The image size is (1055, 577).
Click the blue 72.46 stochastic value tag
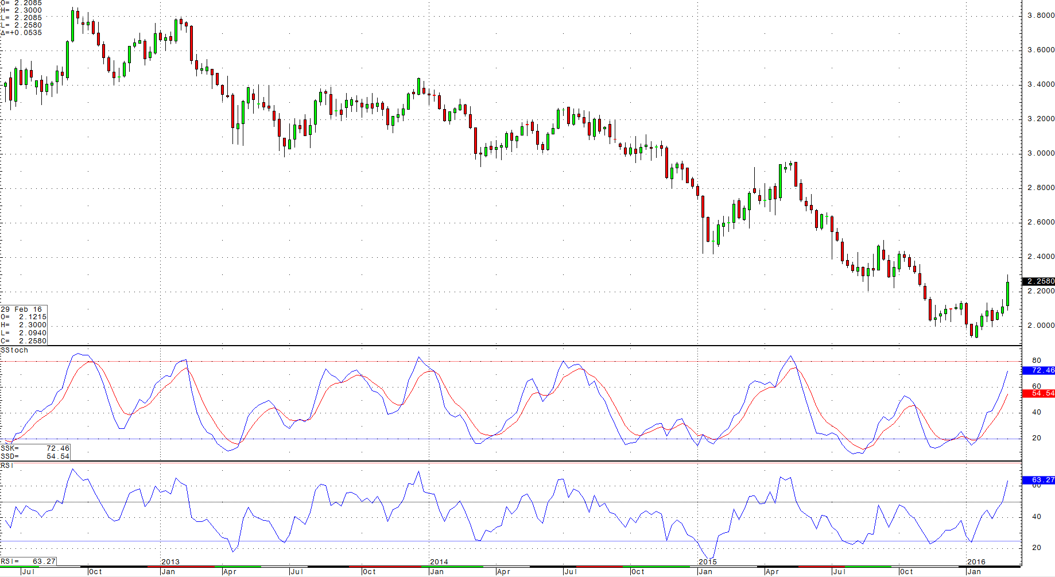point(1039,370)
